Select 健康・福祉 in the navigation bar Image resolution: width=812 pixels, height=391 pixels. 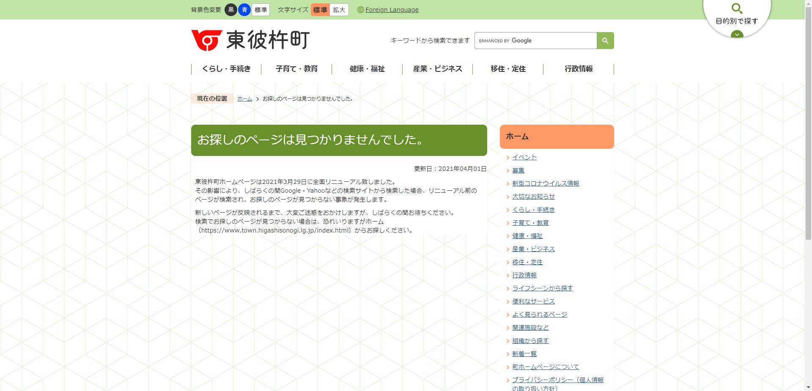click(x=366, y=68)
